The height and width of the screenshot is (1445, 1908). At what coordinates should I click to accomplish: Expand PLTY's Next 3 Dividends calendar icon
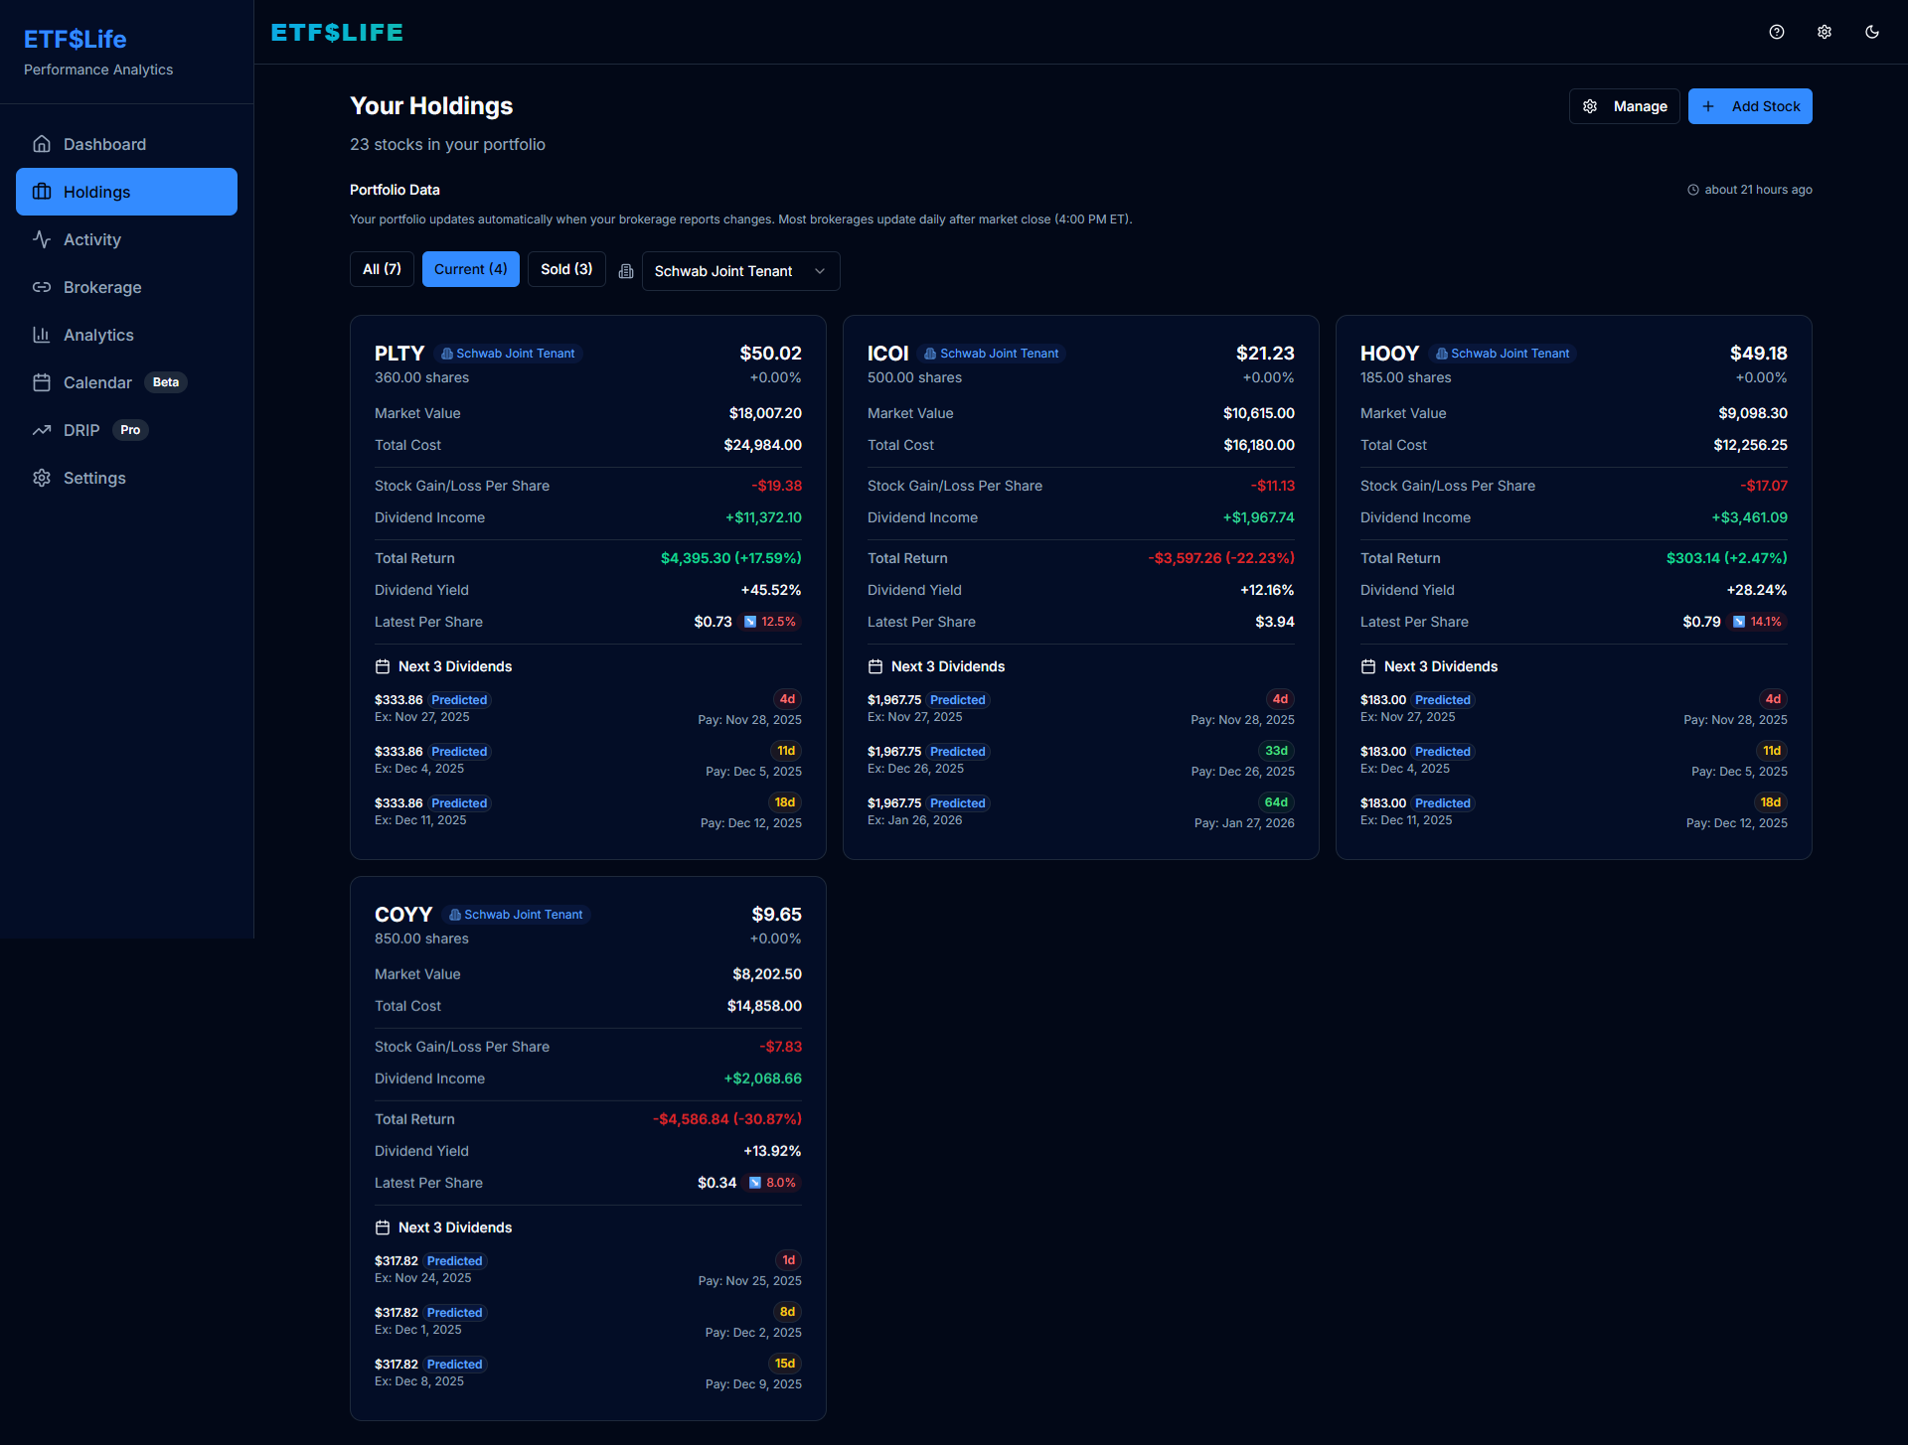383,666
